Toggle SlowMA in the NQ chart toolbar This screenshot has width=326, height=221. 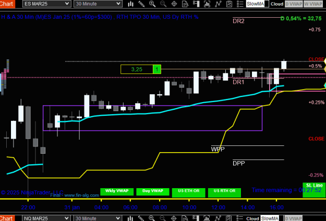(x=270, y=218)
